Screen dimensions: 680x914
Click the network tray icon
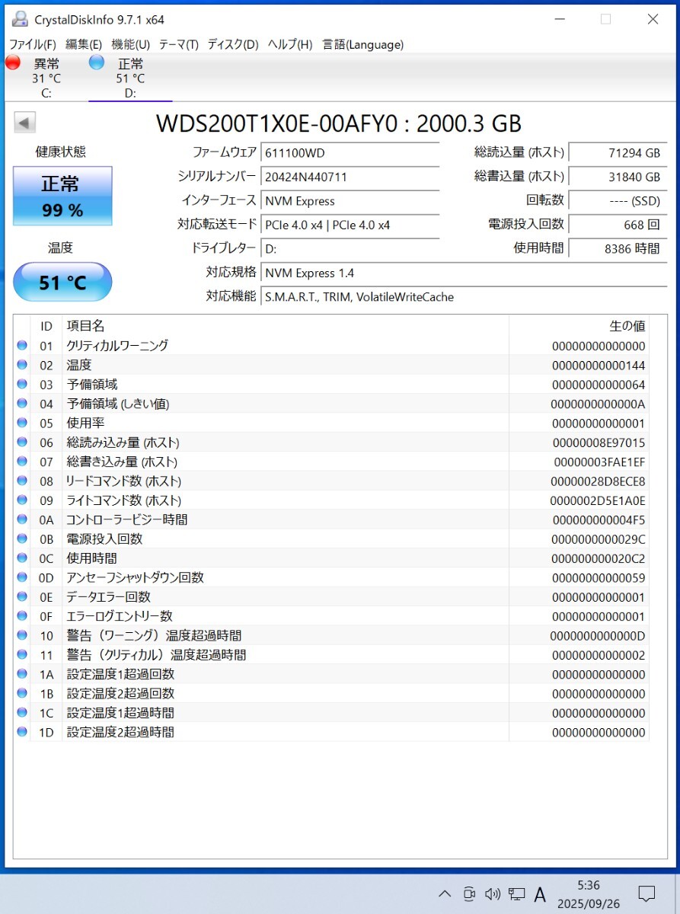coord(516,893)
